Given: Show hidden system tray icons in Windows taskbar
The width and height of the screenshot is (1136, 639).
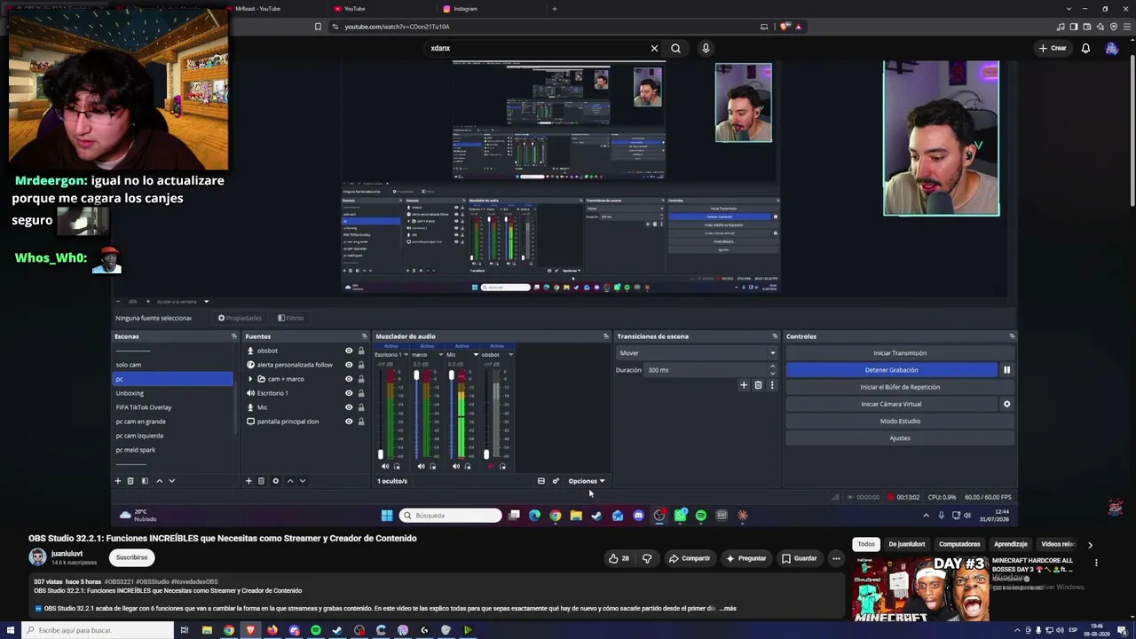Looking at the screenshot, I should [1017, 630].
